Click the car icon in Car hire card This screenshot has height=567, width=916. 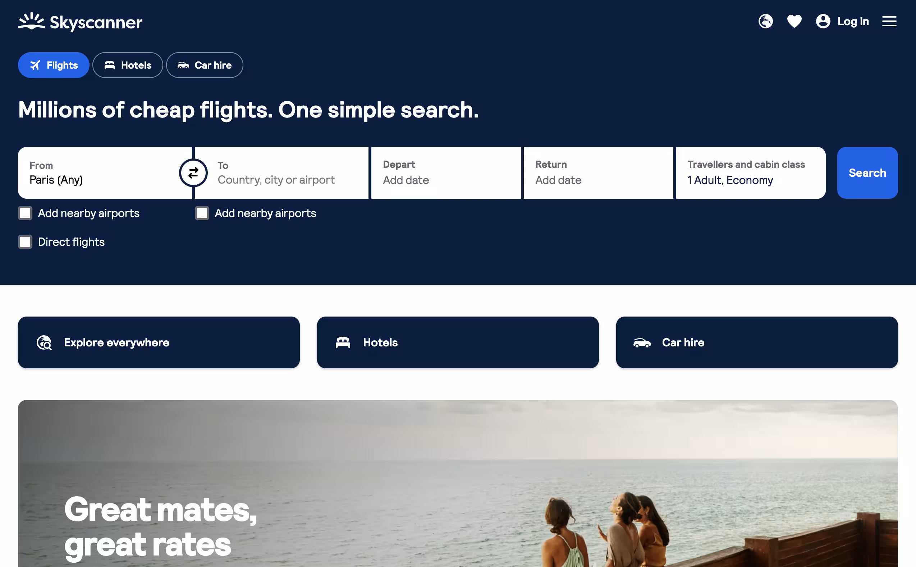click(x=642, y=342)
